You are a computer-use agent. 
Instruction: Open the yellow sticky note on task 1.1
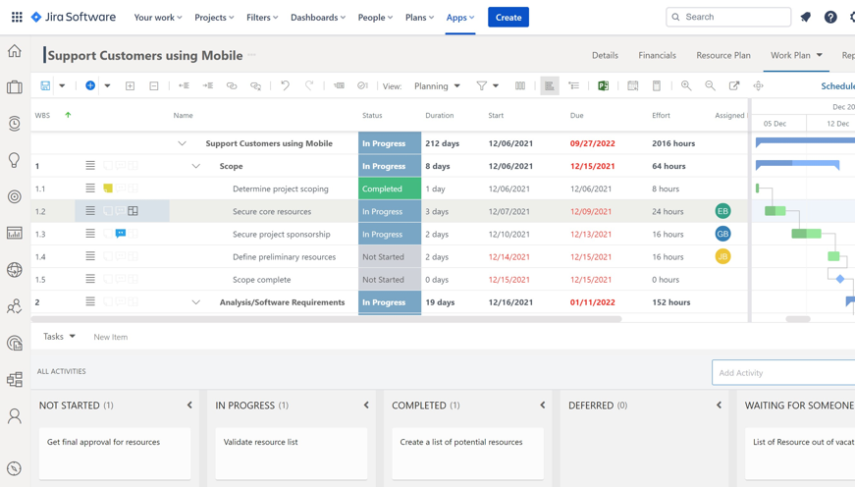(x=108, y=189)
